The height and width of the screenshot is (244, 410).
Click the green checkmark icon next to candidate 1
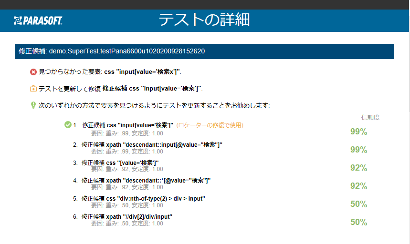coord(68,125)
